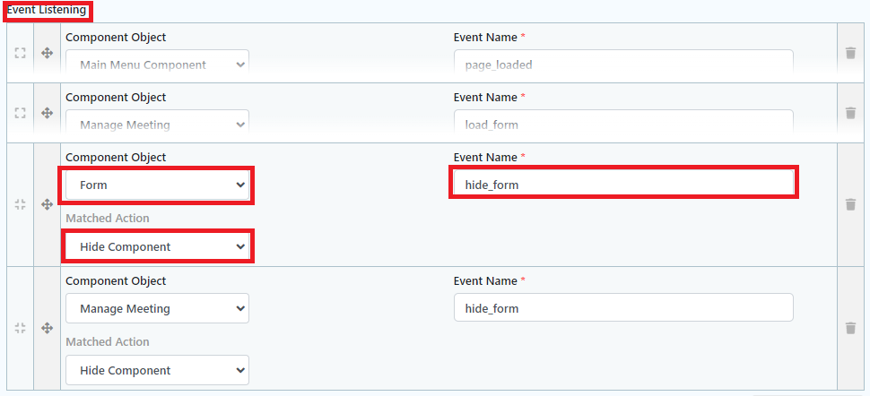Screen dimensions: 870x396
Task: Open the Form component object dropdown
Action: point(157,185)
